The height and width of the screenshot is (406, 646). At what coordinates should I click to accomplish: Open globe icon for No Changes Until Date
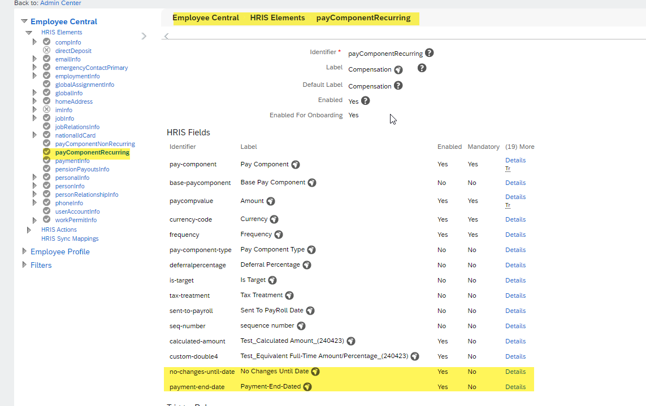tap(315, 372)
